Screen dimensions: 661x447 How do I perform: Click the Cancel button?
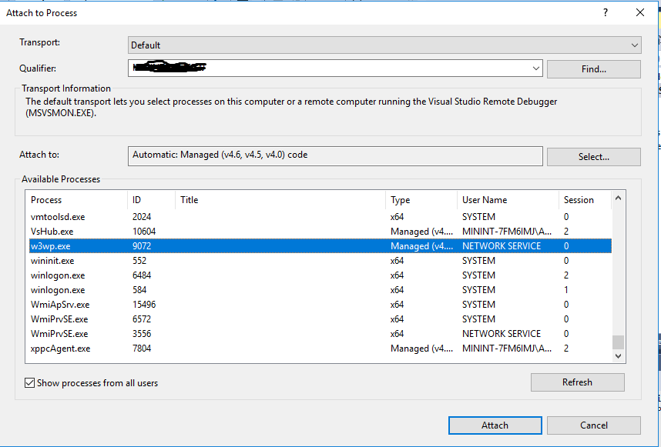pyautogui.click(x=594, y=425)
